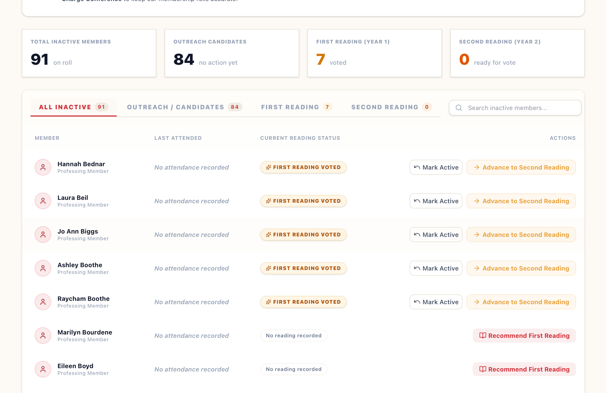This screenshot has width=606, height=393.
Task: Click Marilyn Bourdene's avatar icon
Action: (43, 336)
